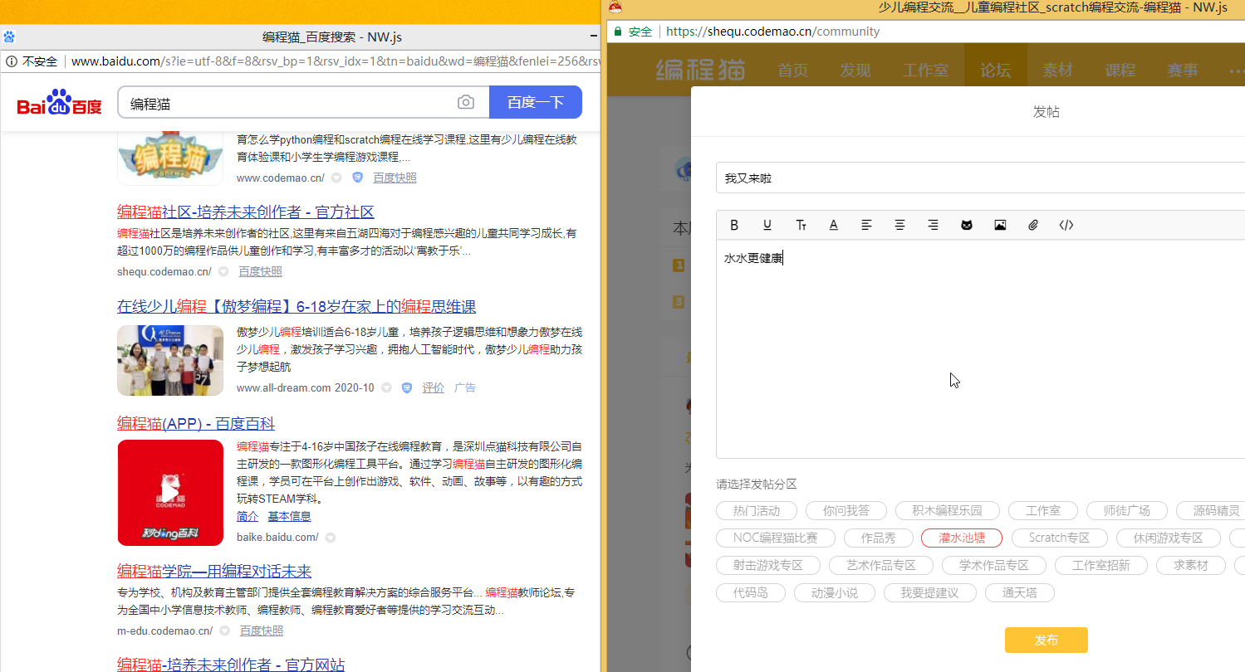Select the 热门活动 post section
This screenshot has width=1245, height=672.
(x=757, y=510)
